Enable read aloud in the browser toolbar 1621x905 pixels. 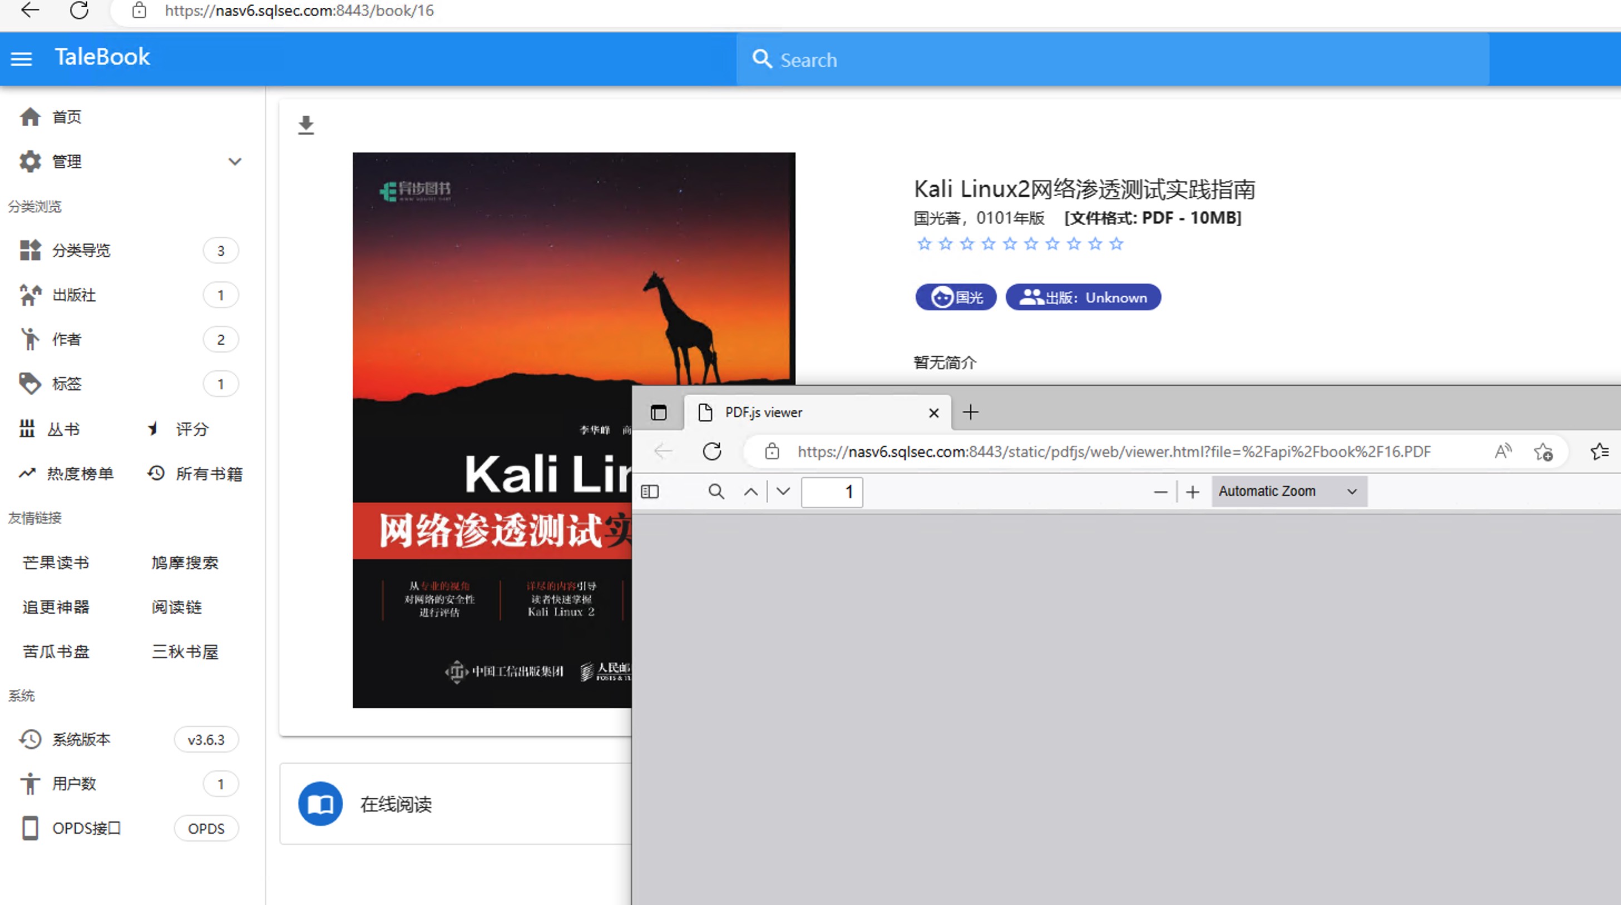coord(1503,451)
